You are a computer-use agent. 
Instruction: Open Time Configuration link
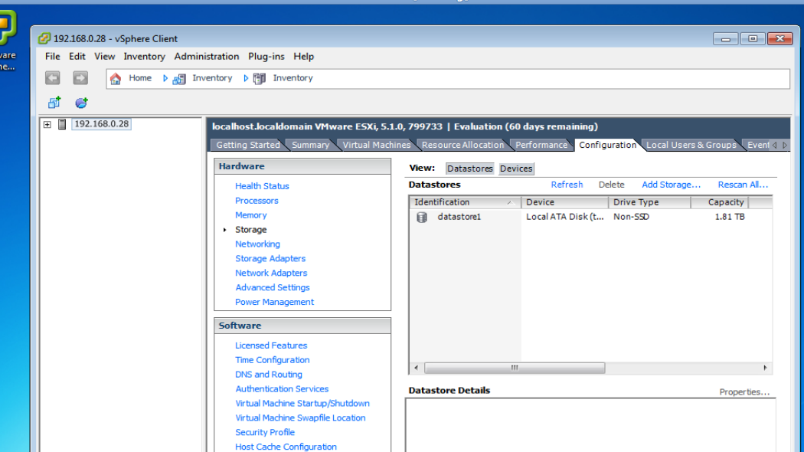point(273,359)
